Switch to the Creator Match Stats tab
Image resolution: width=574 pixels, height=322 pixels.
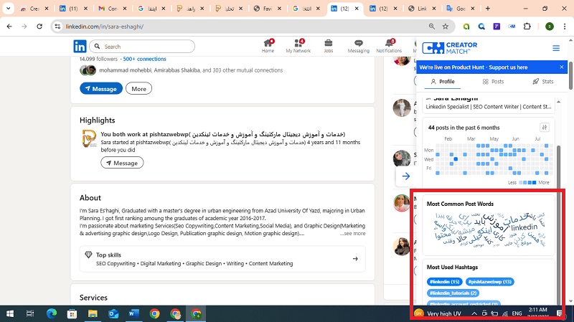543,82
